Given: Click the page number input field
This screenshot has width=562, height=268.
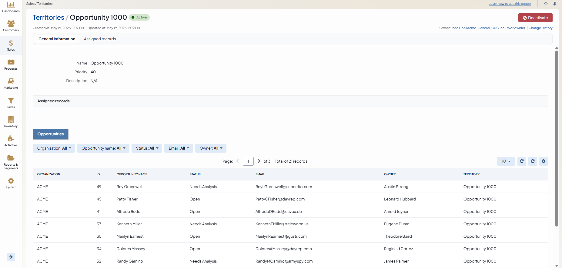Looking at the screenshot, I should 248,161.
